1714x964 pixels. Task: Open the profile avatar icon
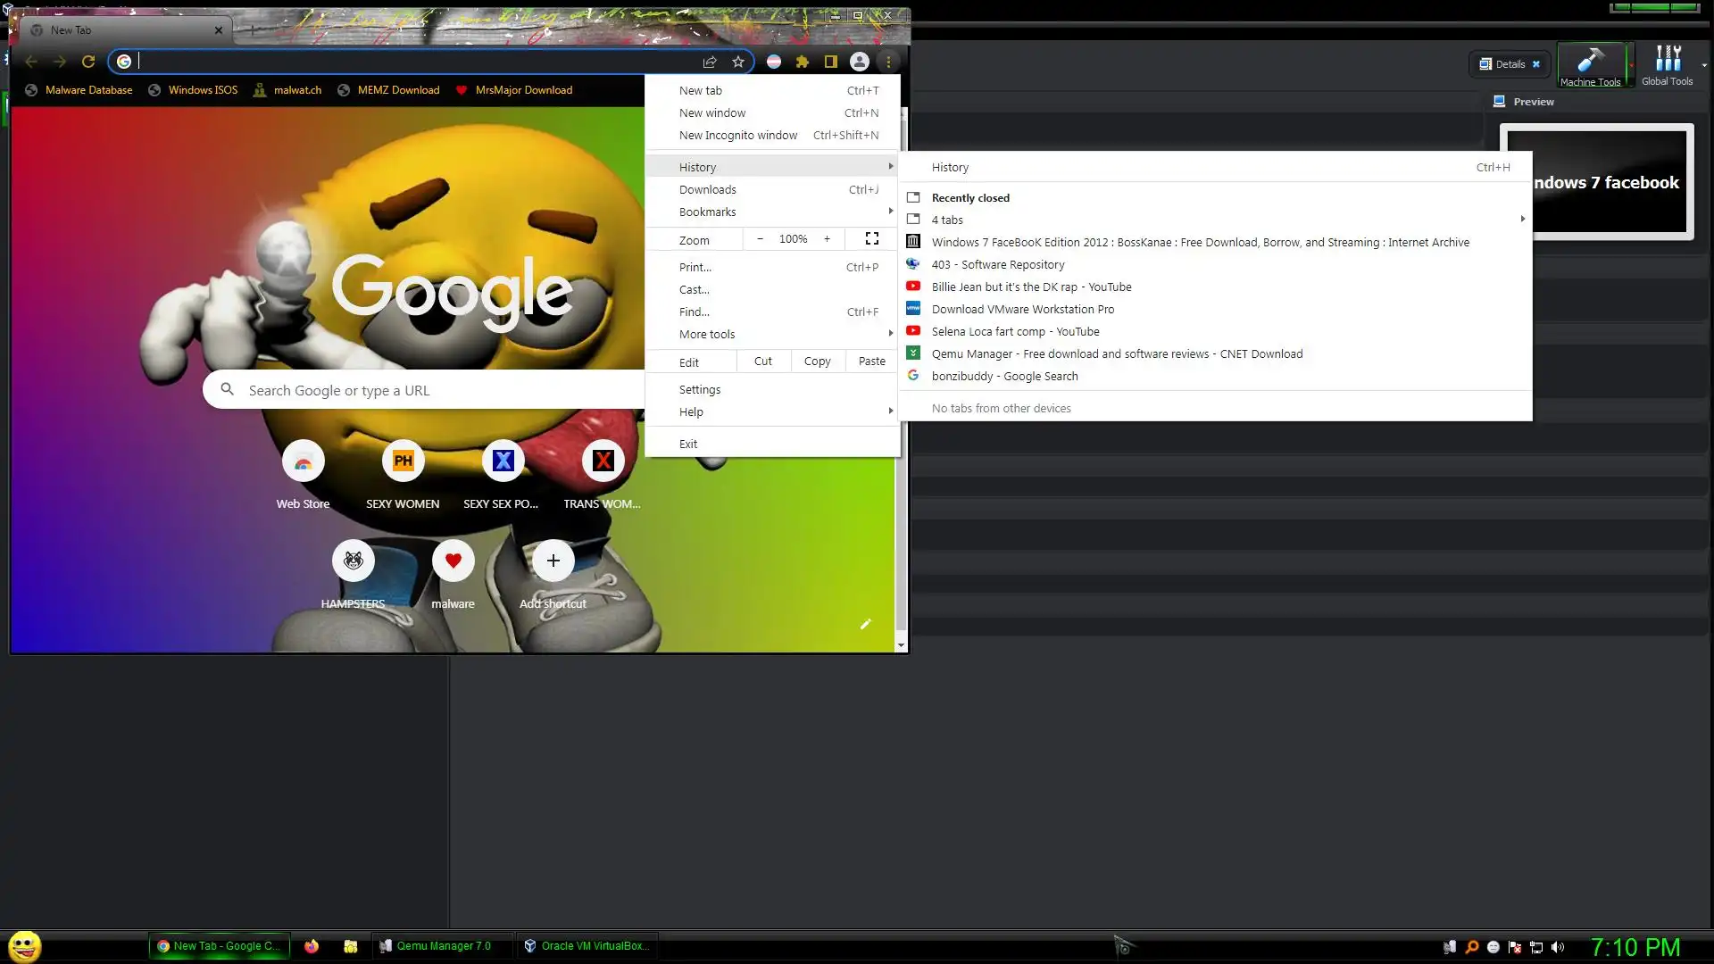pyautogui.click(x=859, y=62)
